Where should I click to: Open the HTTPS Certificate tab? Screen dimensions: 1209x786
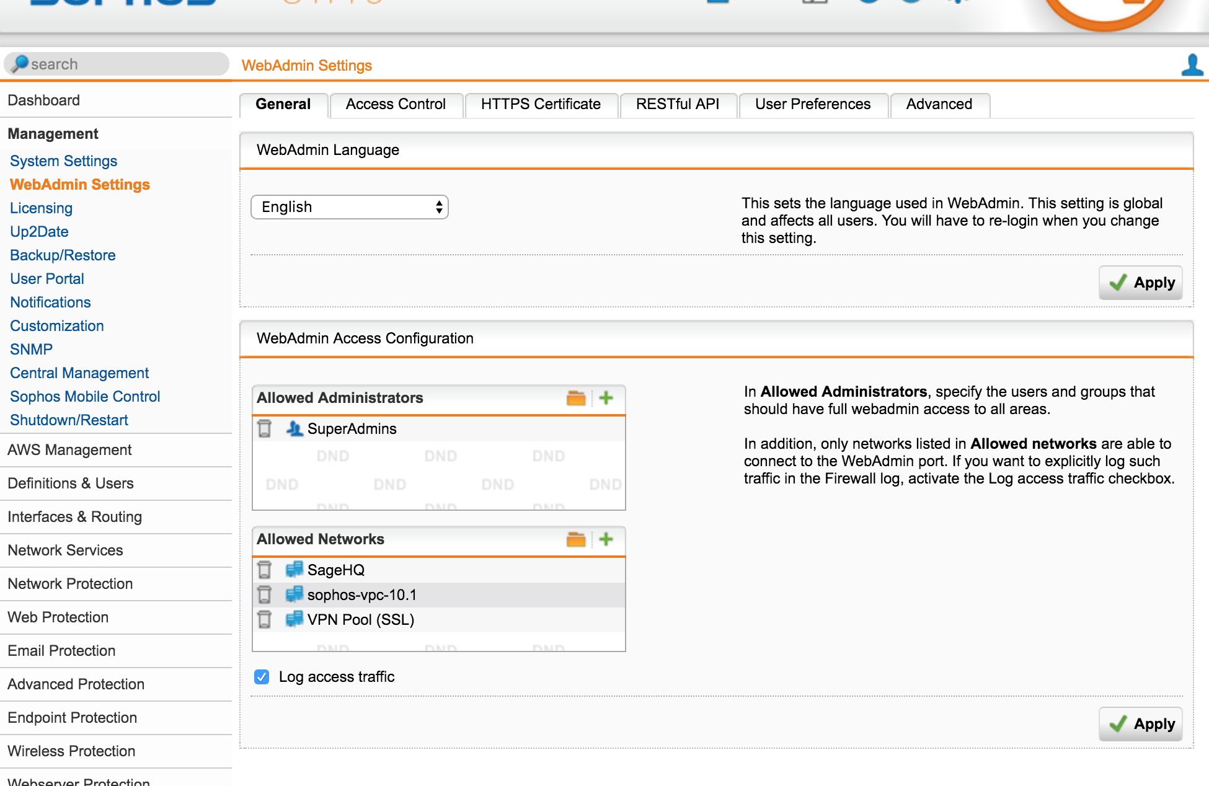coord(541,104)
